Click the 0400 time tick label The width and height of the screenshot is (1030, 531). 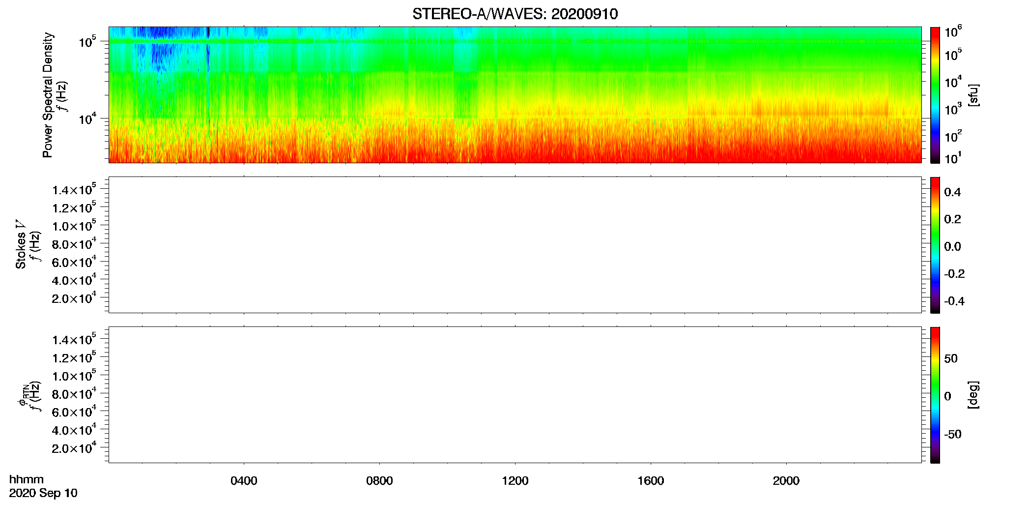(244, 481)
